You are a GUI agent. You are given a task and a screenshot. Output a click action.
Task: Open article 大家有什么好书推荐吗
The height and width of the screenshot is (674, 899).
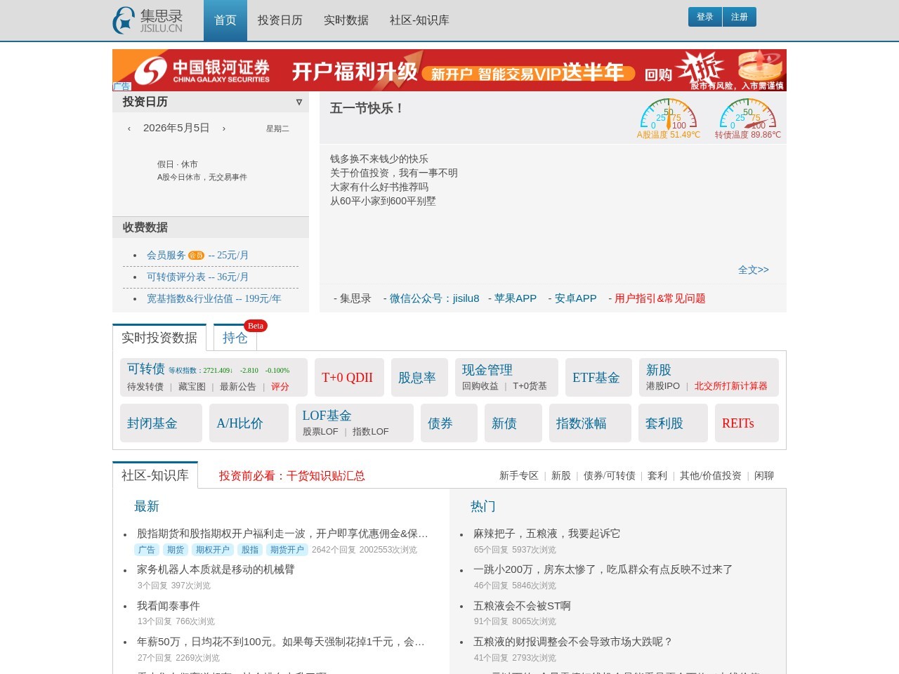pyautogui.click(x=379, y=187)
